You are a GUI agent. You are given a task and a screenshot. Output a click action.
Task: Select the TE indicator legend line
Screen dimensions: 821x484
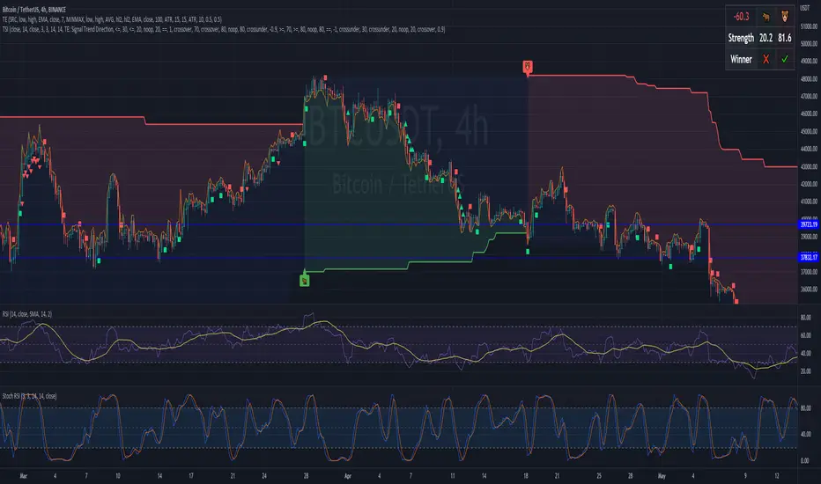click(x=112, y=19)
